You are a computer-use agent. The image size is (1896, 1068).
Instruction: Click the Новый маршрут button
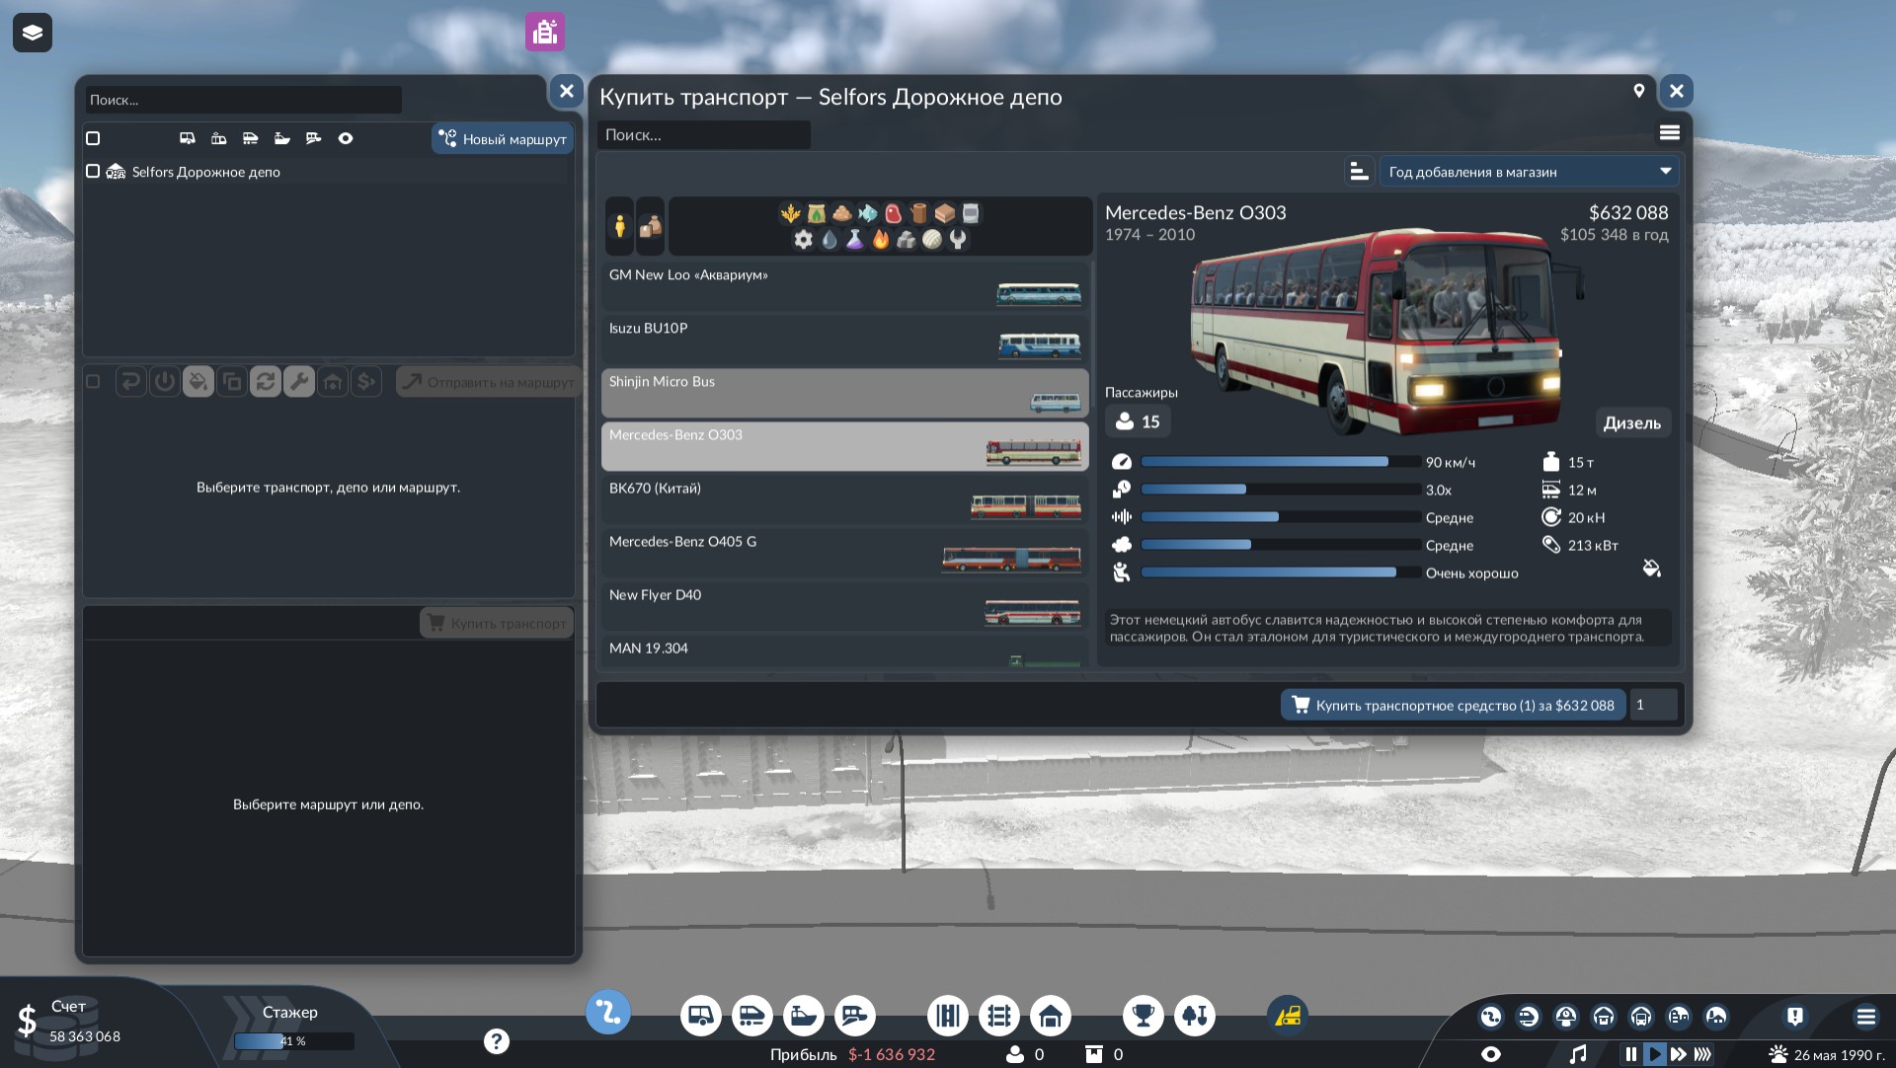point(503,138)
